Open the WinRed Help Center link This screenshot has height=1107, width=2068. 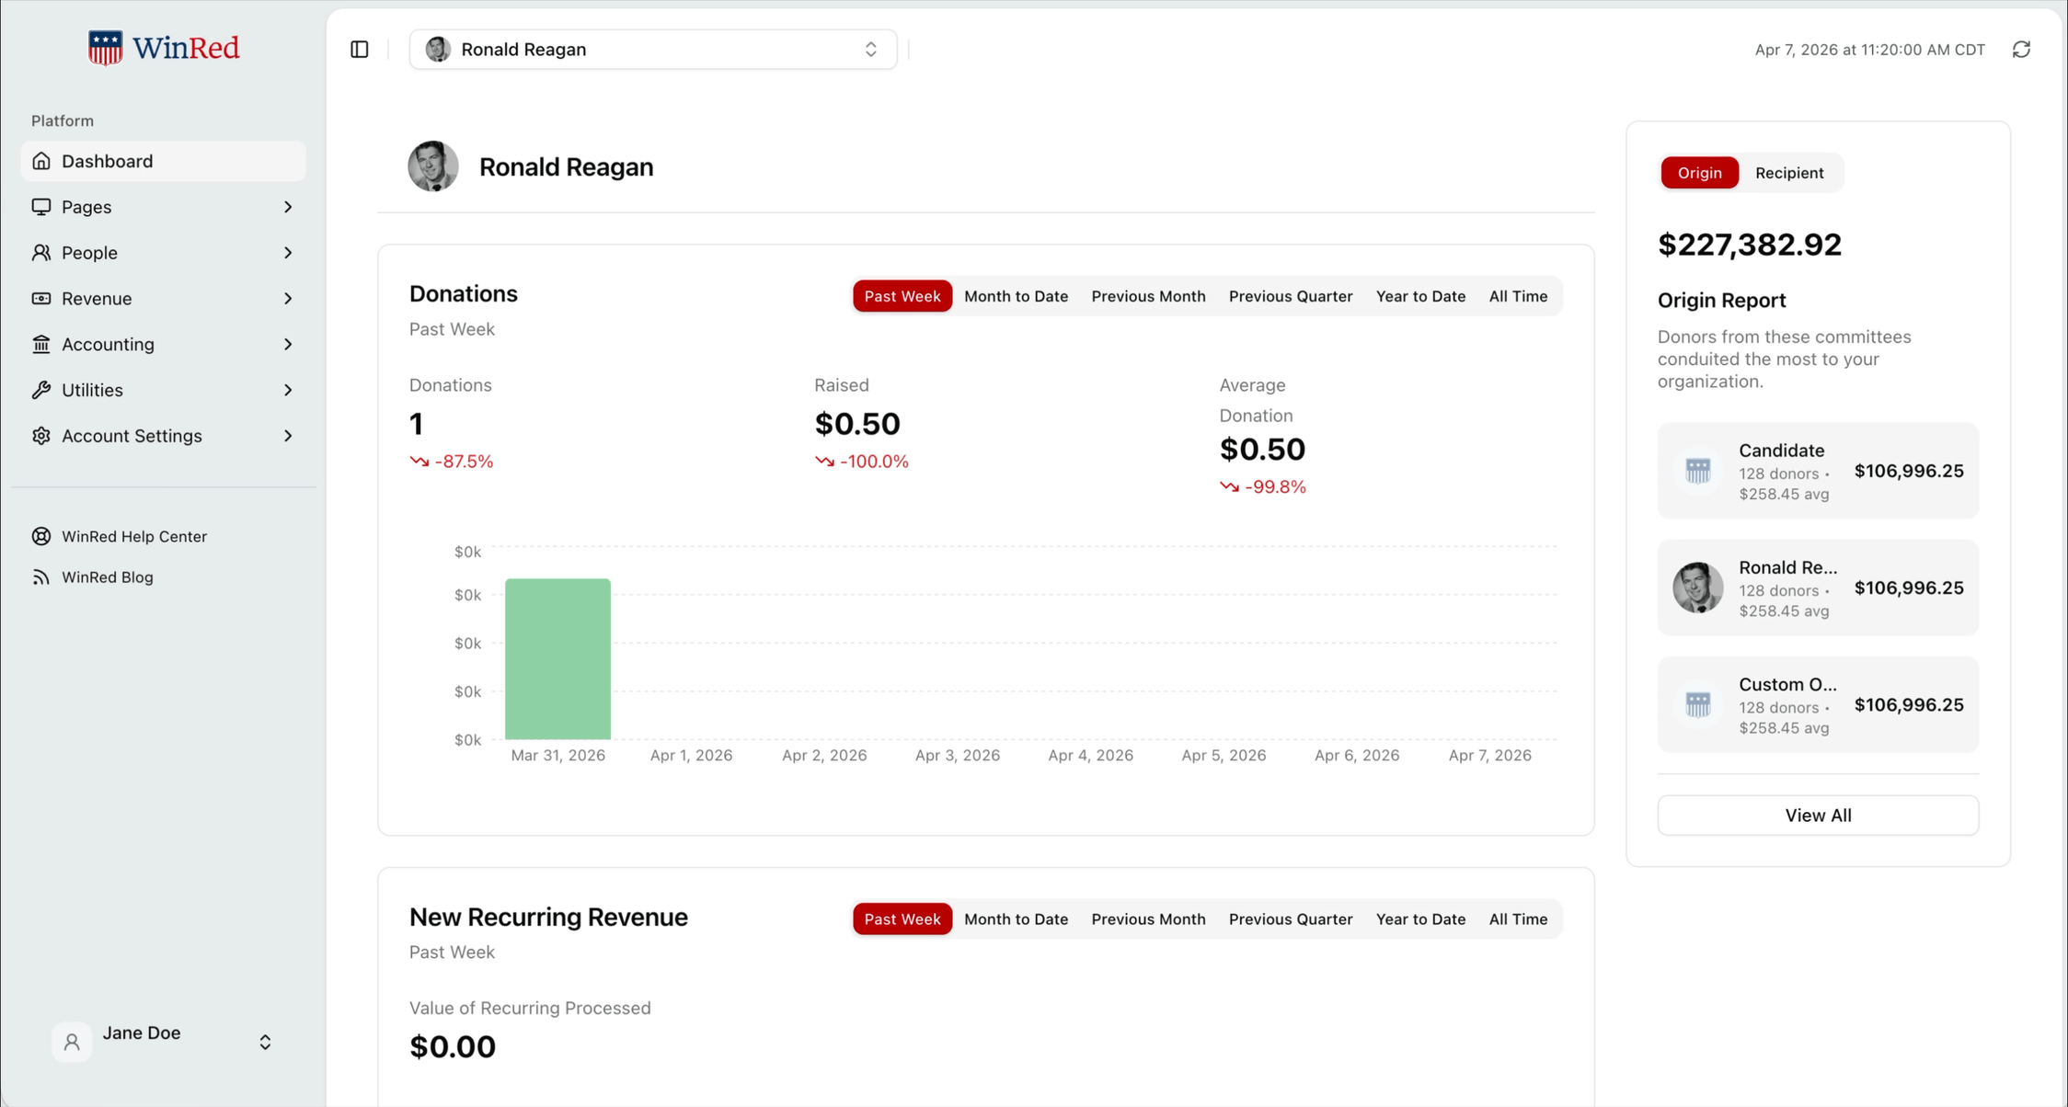tap(134, 536)
